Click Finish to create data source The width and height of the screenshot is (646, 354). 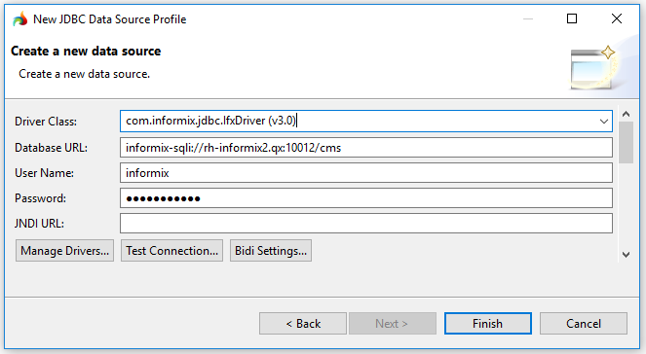(488, 324)
